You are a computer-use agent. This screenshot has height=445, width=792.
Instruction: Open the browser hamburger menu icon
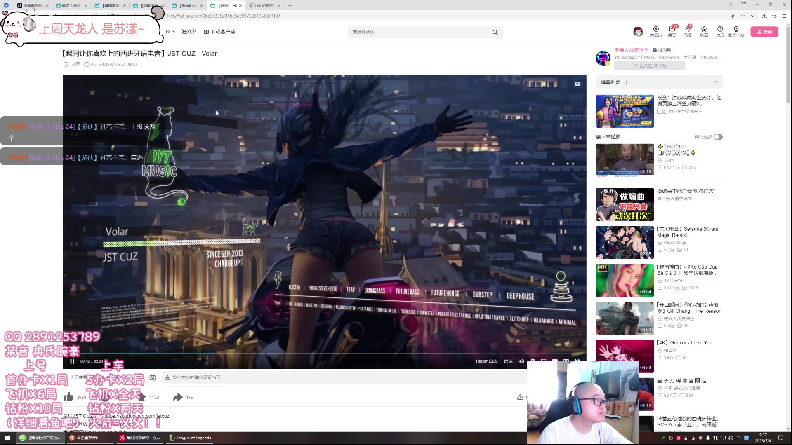pos(784,16)
